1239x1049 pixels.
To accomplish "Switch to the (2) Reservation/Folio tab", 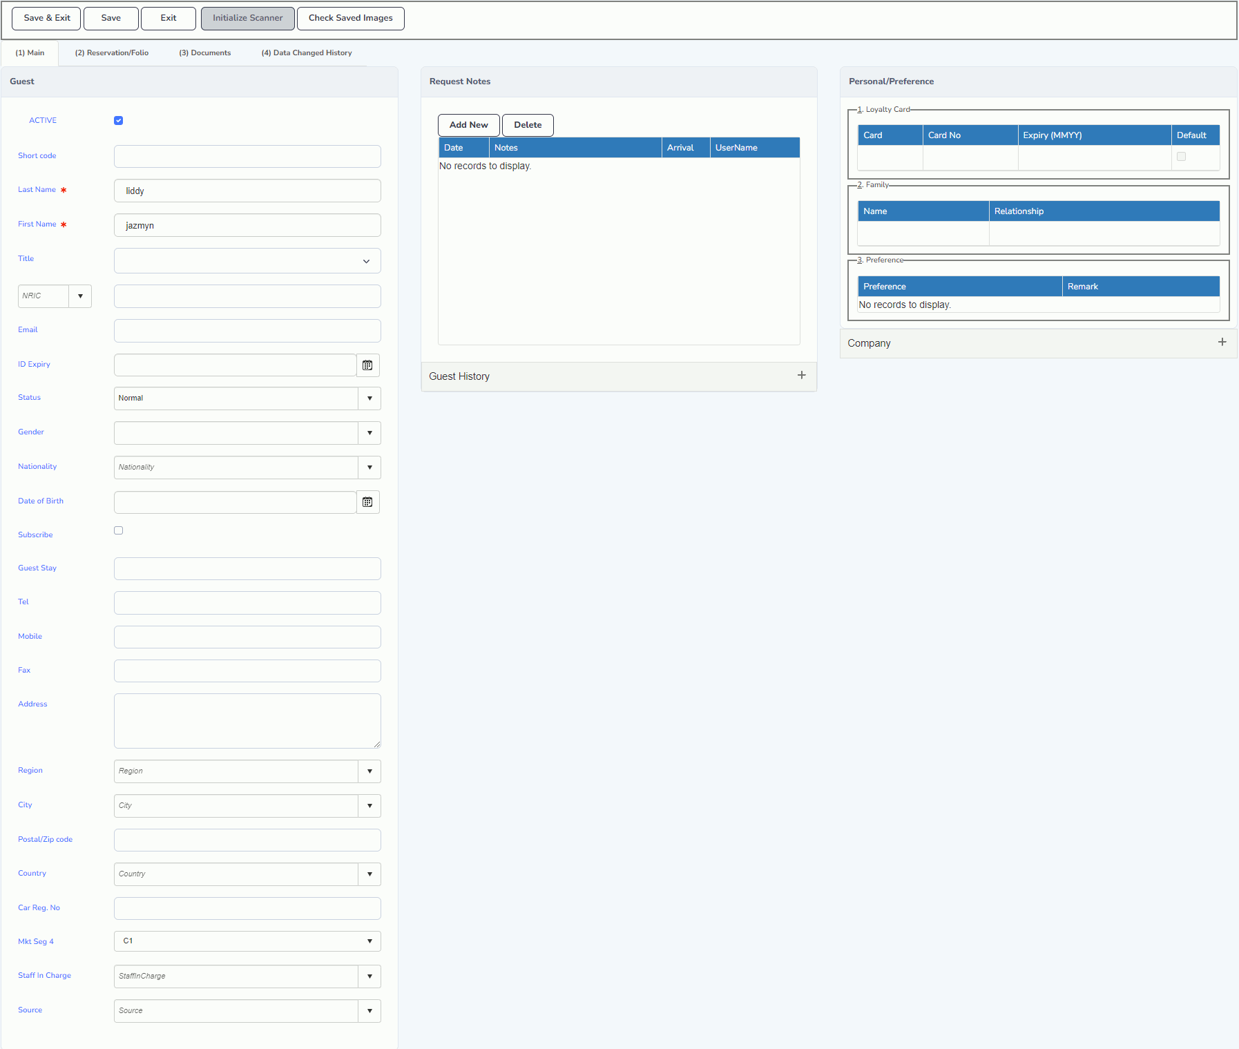I will (x=112, y=53).
